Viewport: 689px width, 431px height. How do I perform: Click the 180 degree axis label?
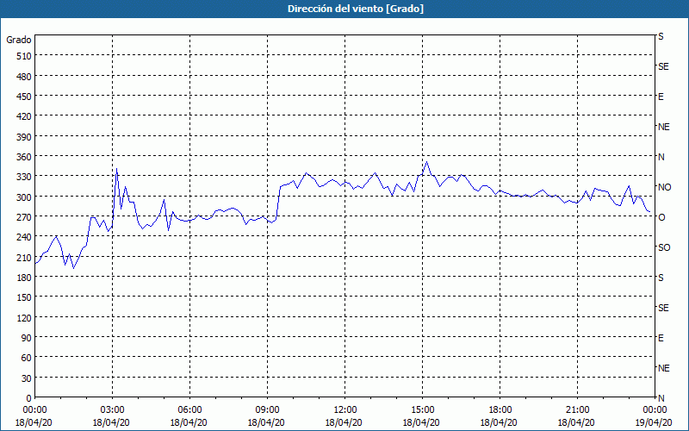point(24,278)
